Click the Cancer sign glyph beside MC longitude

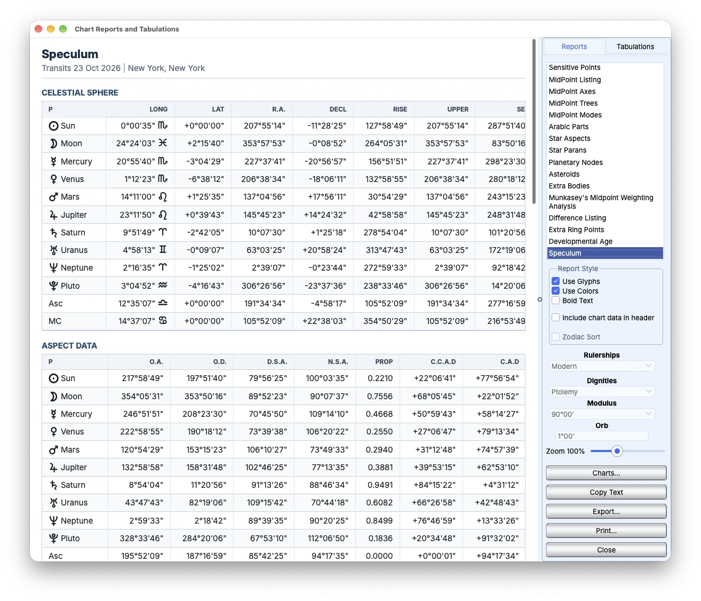(x=163, y=321)
